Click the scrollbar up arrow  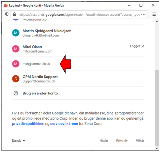click(x=157, y=22)
